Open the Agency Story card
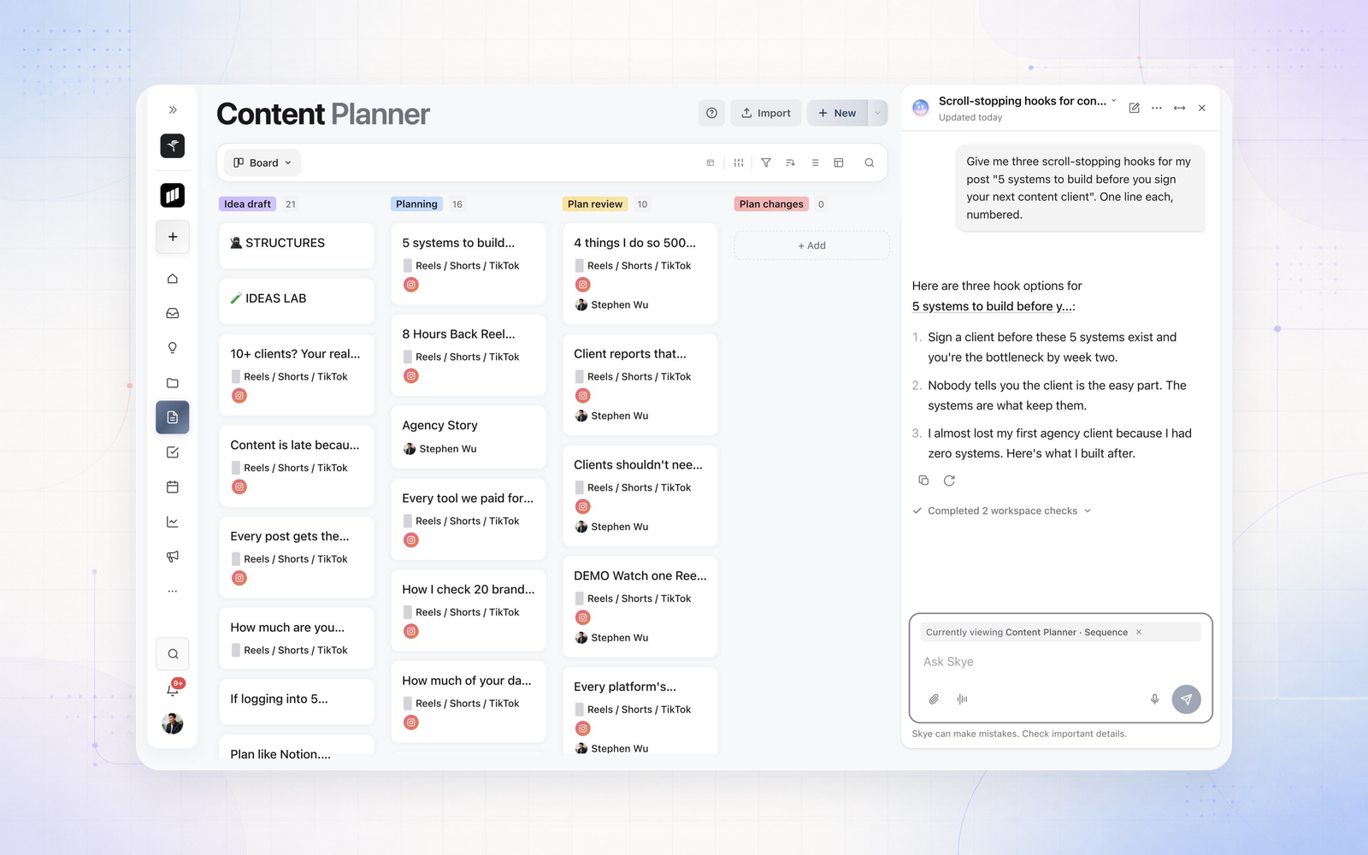 click(x=469, y=437)
